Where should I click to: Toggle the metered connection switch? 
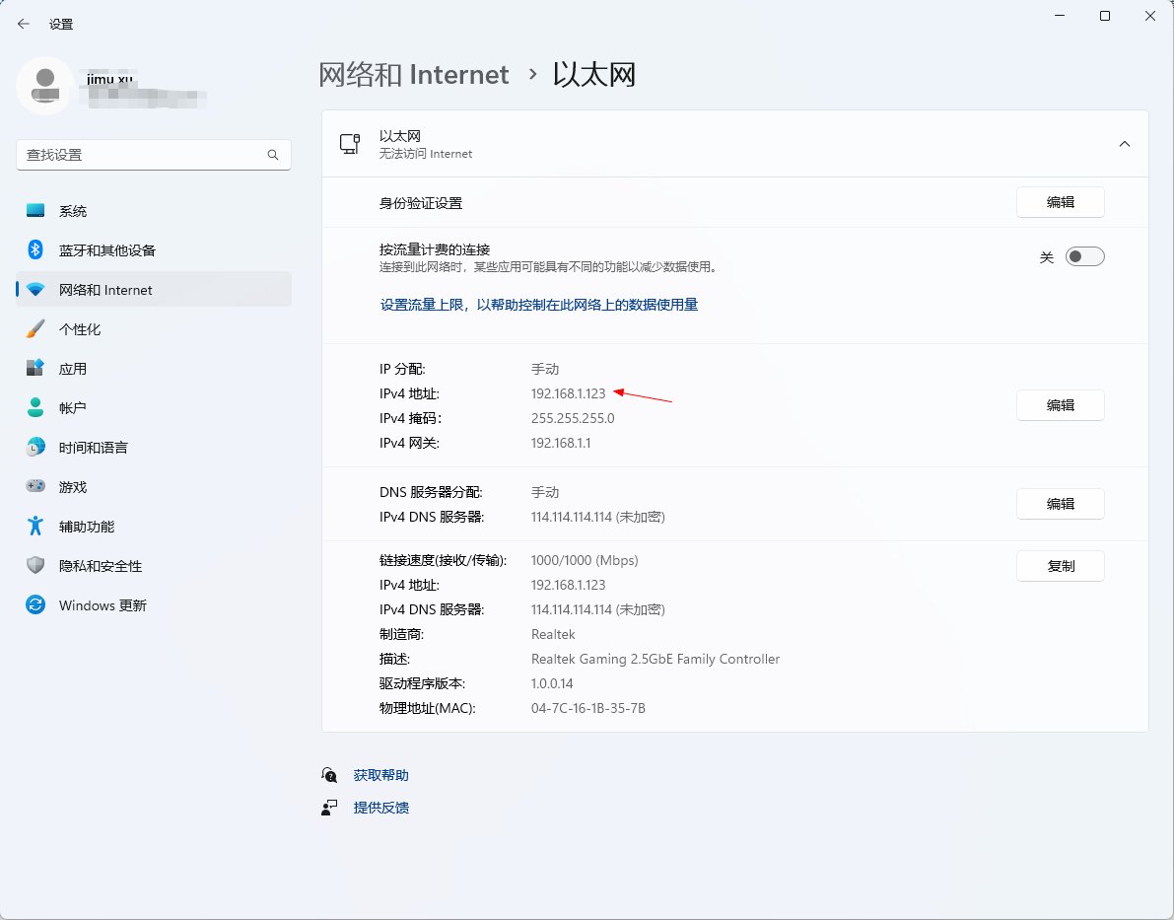coord(1084,256)
